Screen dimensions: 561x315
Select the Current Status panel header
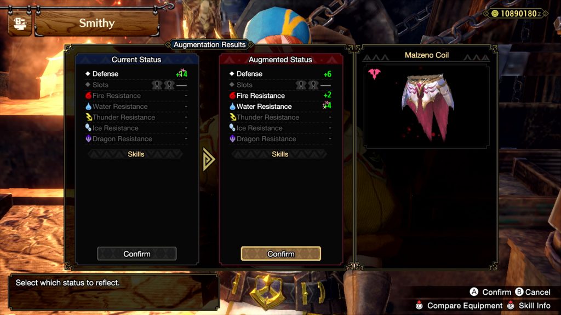point(136,59)
